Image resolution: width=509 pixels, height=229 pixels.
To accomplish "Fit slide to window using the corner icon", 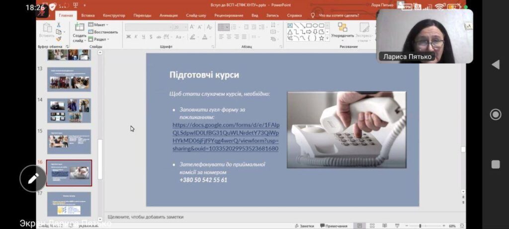I will click(x=462, y=226).
